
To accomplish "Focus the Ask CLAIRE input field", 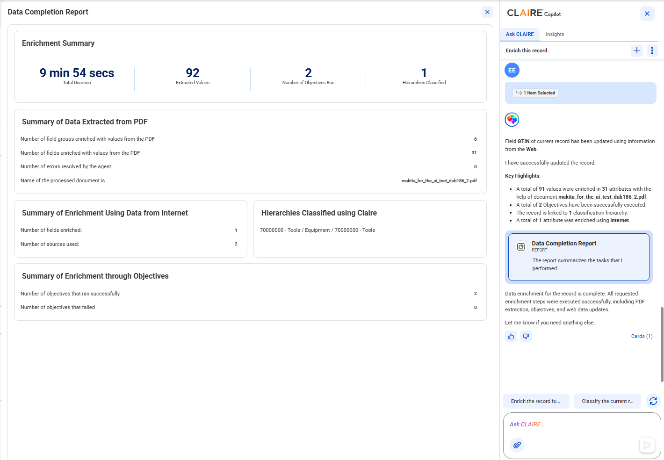I will tap(582, 424).
